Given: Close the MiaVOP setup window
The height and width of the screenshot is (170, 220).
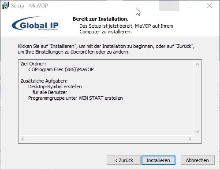Looking at the screenshot, I should (209, 6).
